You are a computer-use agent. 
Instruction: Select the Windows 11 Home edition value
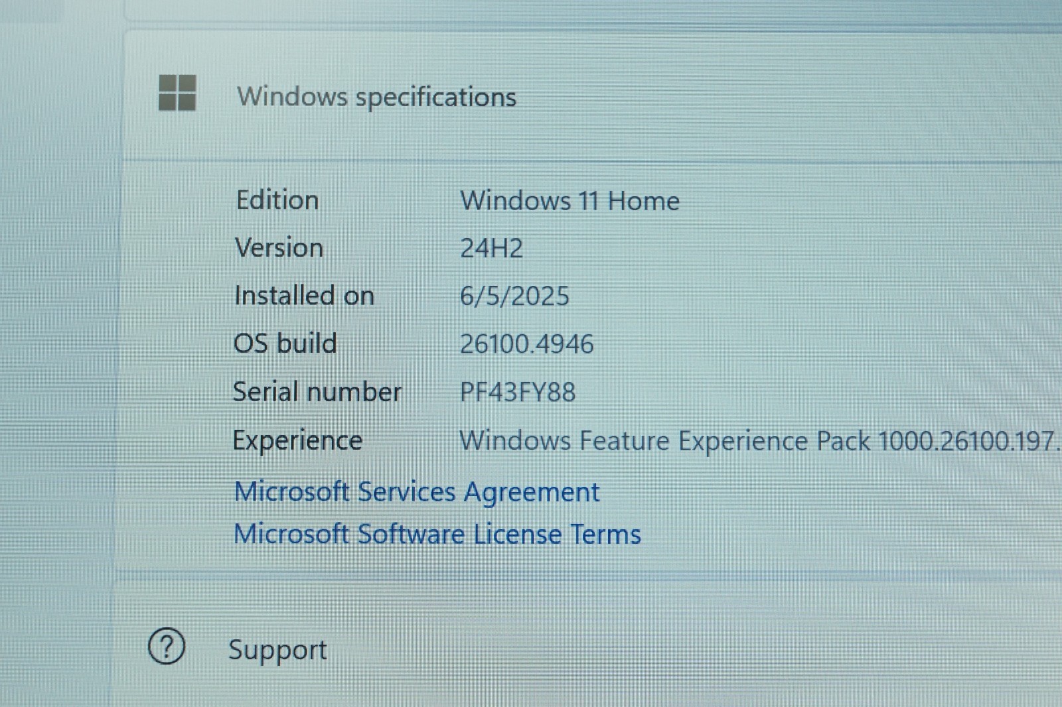click(x=570, y=200)
